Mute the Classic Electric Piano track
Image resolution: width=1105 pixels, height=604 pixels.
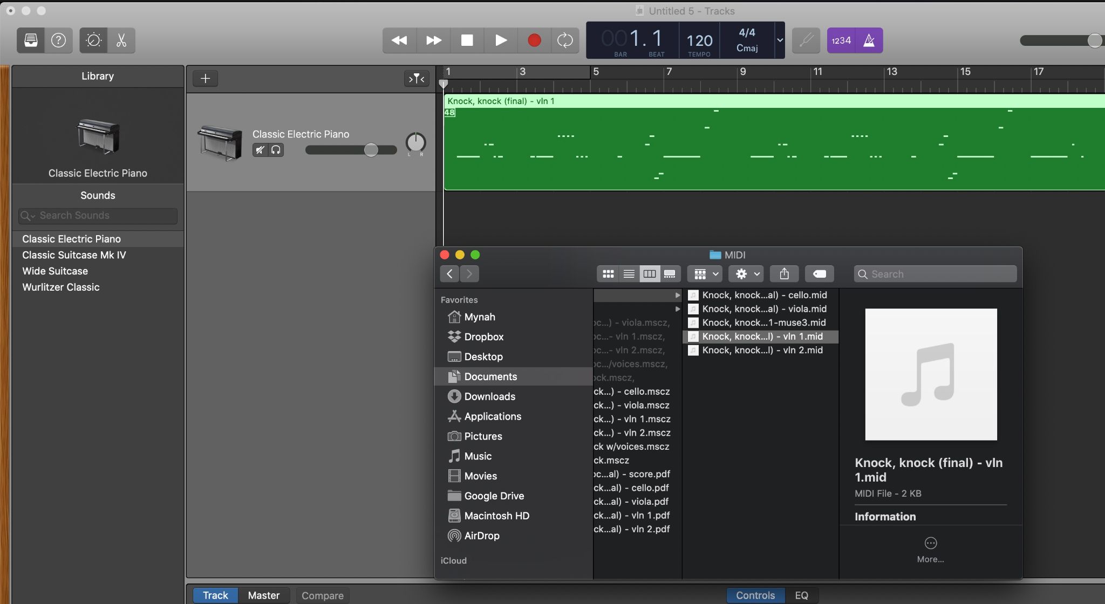pos(260,150)
